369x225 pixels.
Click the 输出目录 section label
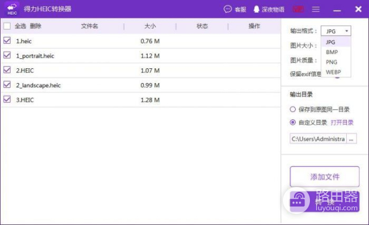(x=301, y=95)
